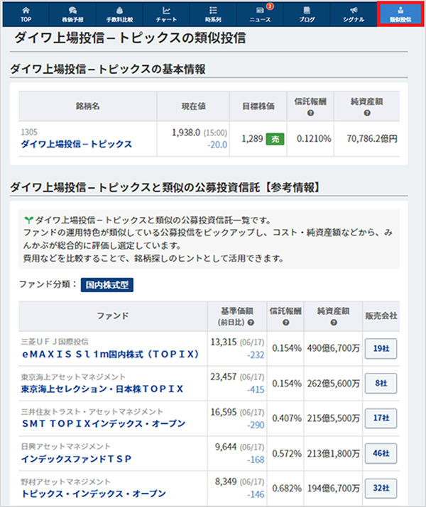Open the 時系列 tab

point(213,15)
